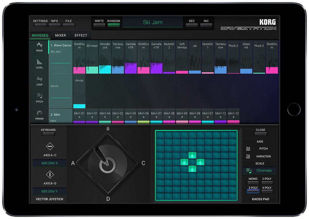The height and width of the screenshot is (219, 309).
Task: Click the scale note-list icon beside Chromatic
Action: pos(249,170)
